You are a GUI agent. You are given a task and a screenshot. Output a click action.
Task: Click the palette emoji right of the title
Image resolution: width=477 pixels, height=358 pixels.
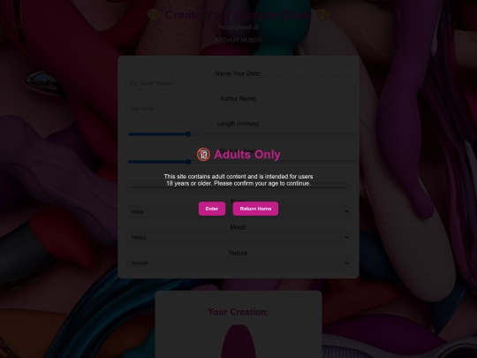pyautogui.click(x=323, y=15)
